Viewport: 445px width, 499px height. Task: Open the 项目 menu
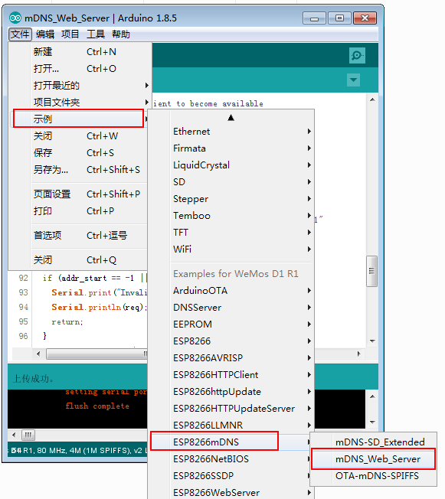70,34
